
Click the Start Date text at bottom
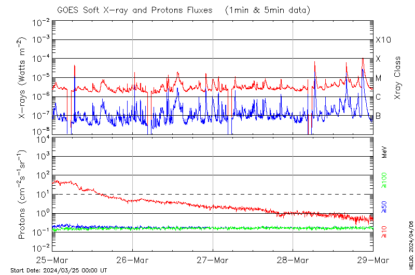(x=59, y=270)
